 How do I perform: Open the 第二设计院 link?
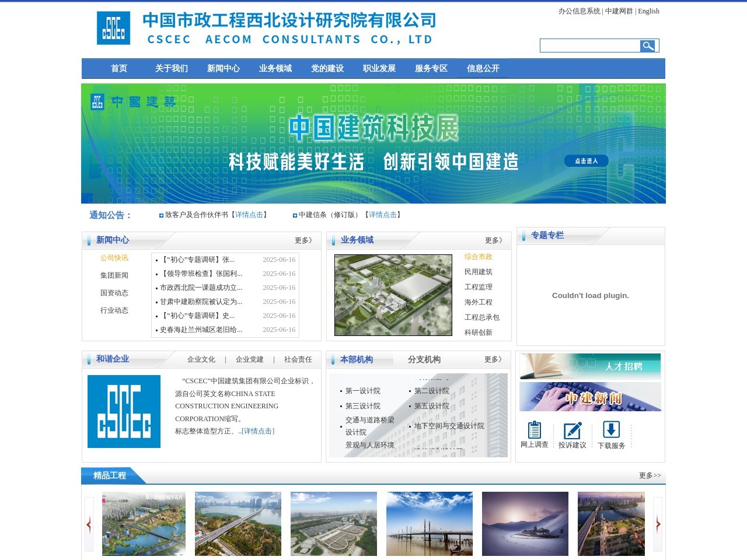[x=432, y=391]
